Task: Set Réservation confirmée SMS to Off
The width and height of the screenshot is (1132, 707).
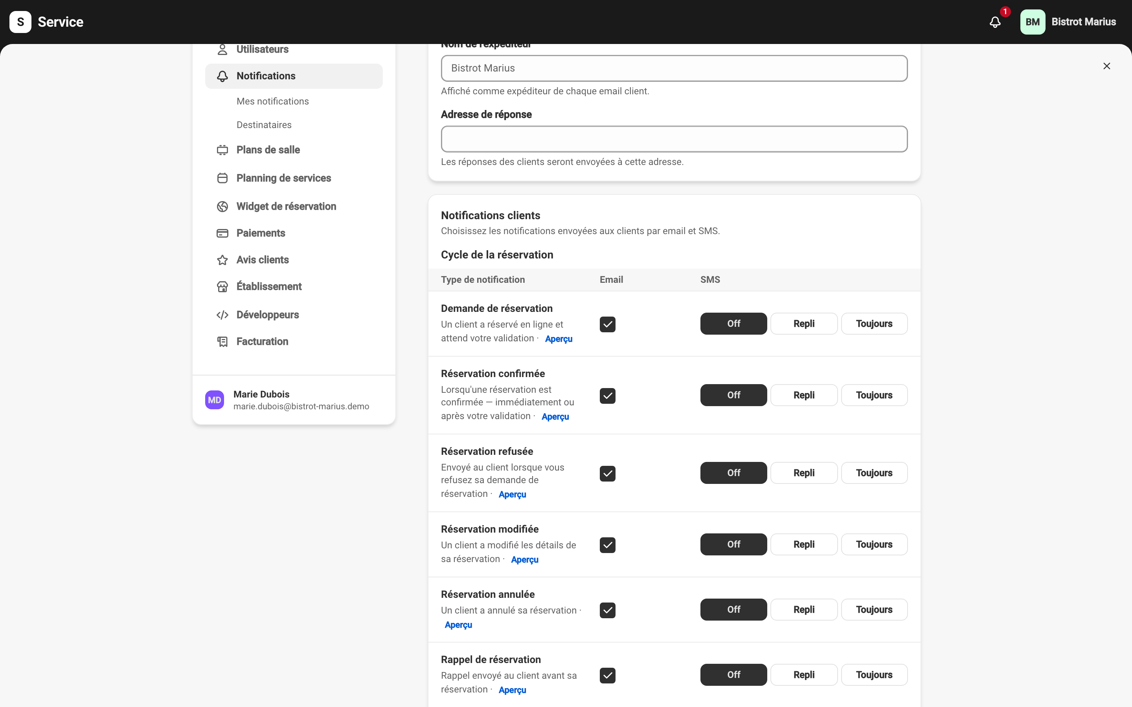Action: tap(733, 395)
